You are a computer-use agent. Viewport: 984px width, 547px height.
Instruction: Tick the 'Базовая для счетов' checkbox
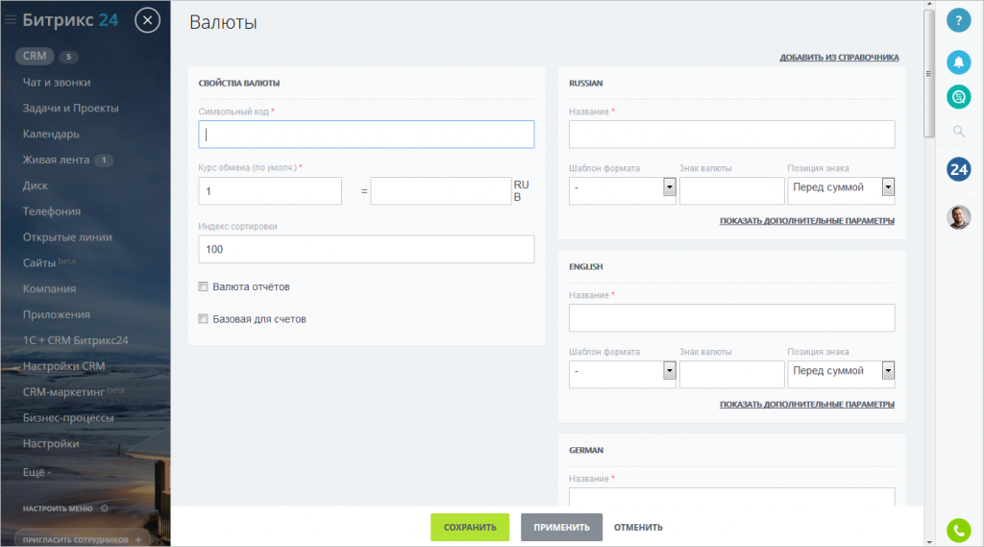coord(203,319)
